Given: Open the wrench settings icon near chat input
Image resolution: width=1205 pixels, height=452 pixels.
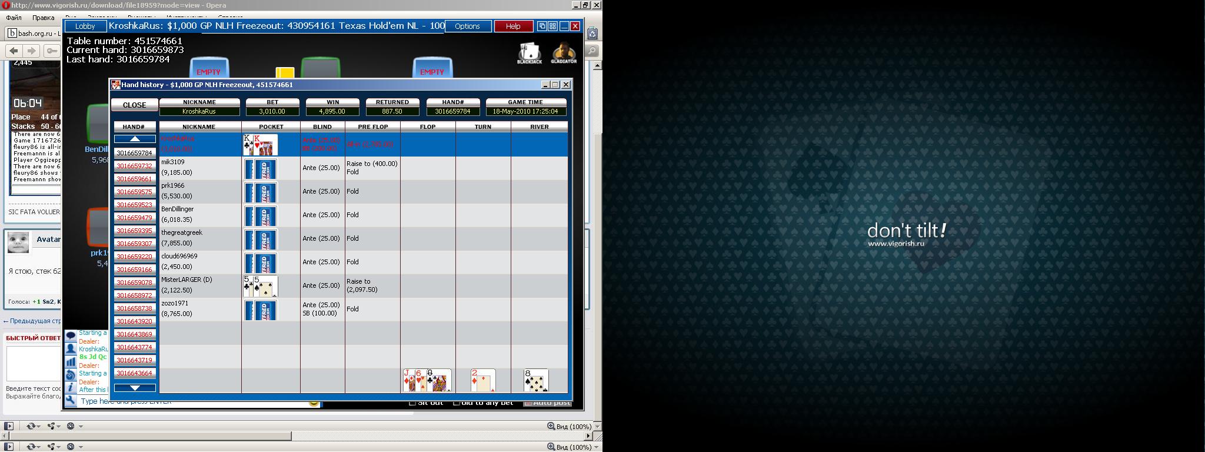Looking at the screenshot, I should click(x=71, y=401).
